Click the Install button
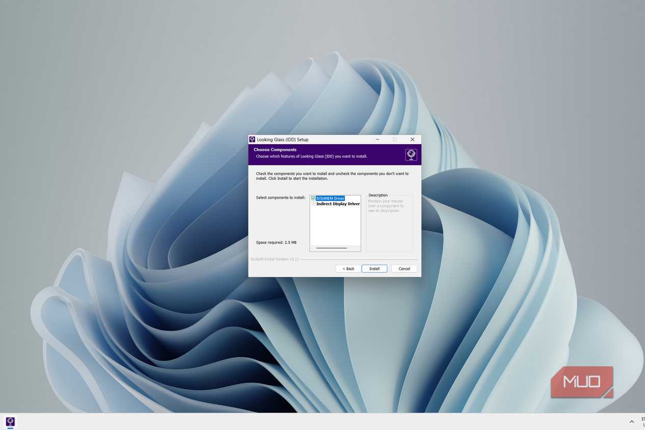Viewport: 645px width, 430px height. (374, 268)
